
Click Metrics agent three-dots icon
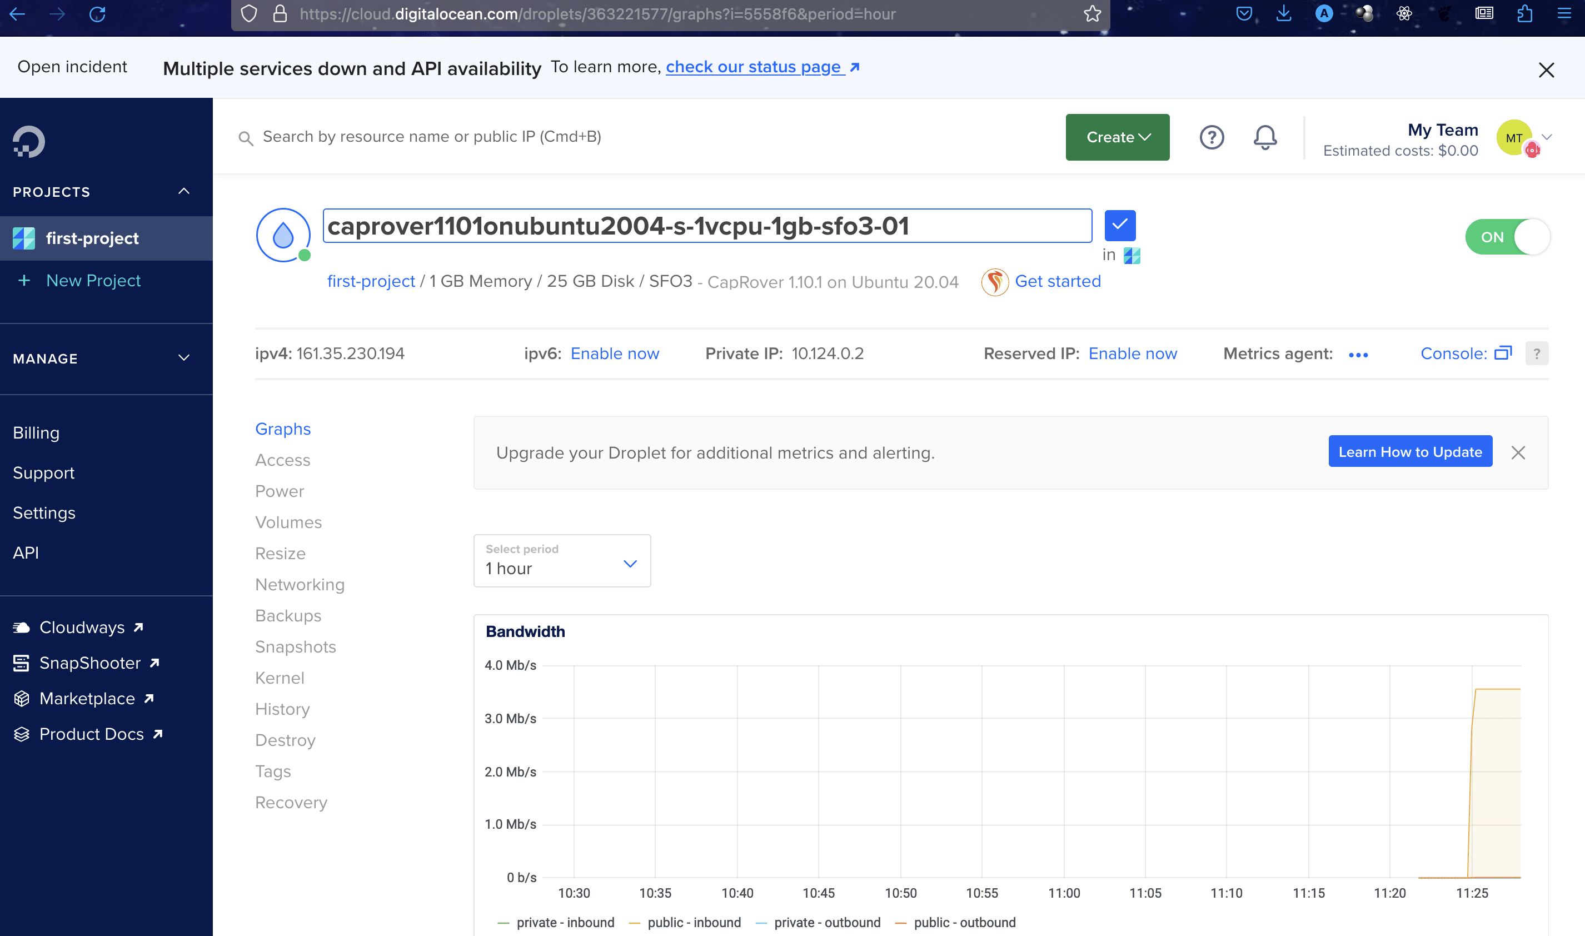pos(1358,355)
